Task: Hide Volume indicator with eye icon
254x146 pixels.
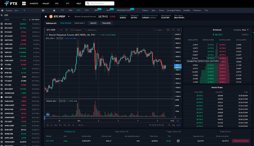Action: pyautogui.click(x=60, y=101)
